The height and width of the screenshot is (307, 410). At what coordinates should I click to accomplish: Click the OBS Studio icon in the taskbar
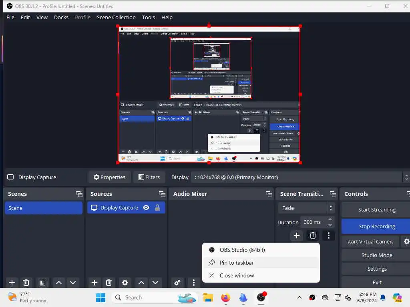click(x=261, y=297)
